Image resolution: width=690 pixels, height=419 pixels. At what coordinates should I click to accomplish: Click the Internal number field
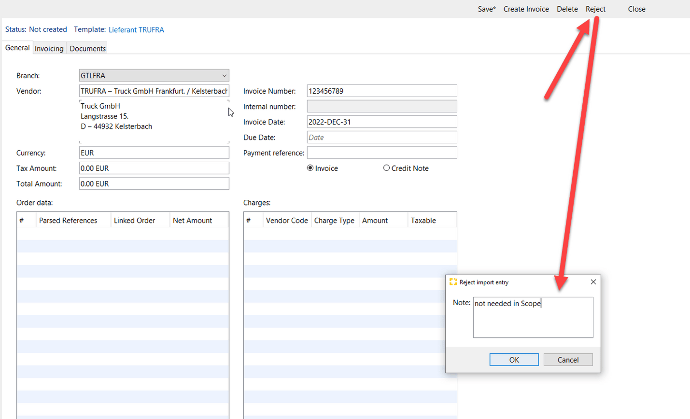pyautogui.click(x=382, y=106)
